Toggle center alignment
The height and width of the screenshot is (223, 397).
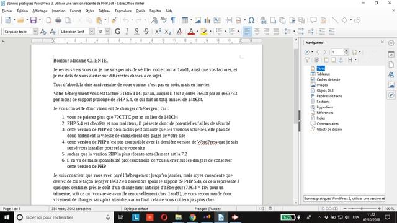[x=257, y=32]
